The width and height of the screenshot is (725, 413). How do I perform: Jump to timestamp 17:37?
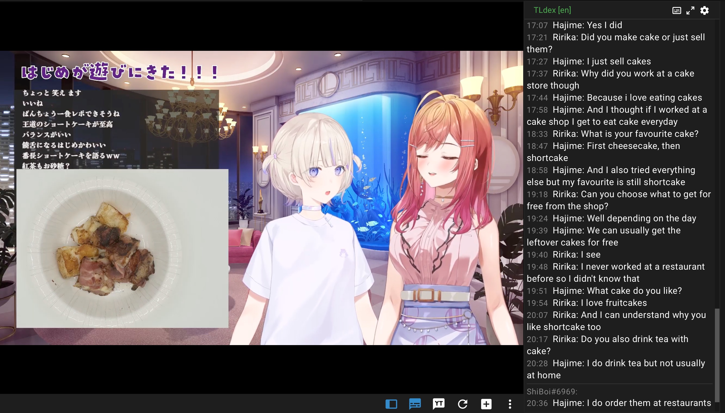pyautogui.click(x=537, y=73)
